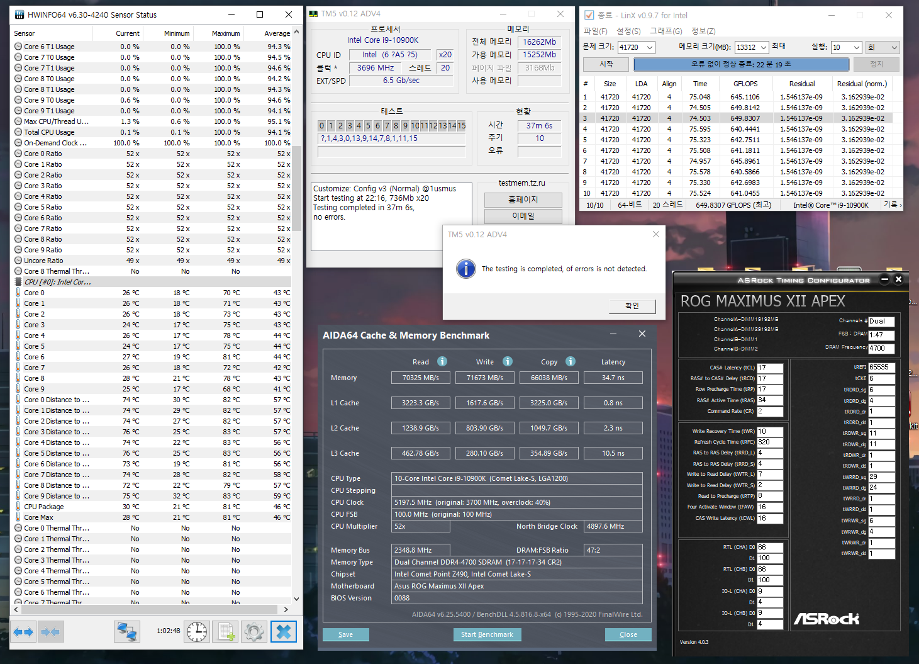This screenshot has width=919, height=664.
Task: Open the network remote monitoring icon in HWiNFO
Action: (126, 632)
